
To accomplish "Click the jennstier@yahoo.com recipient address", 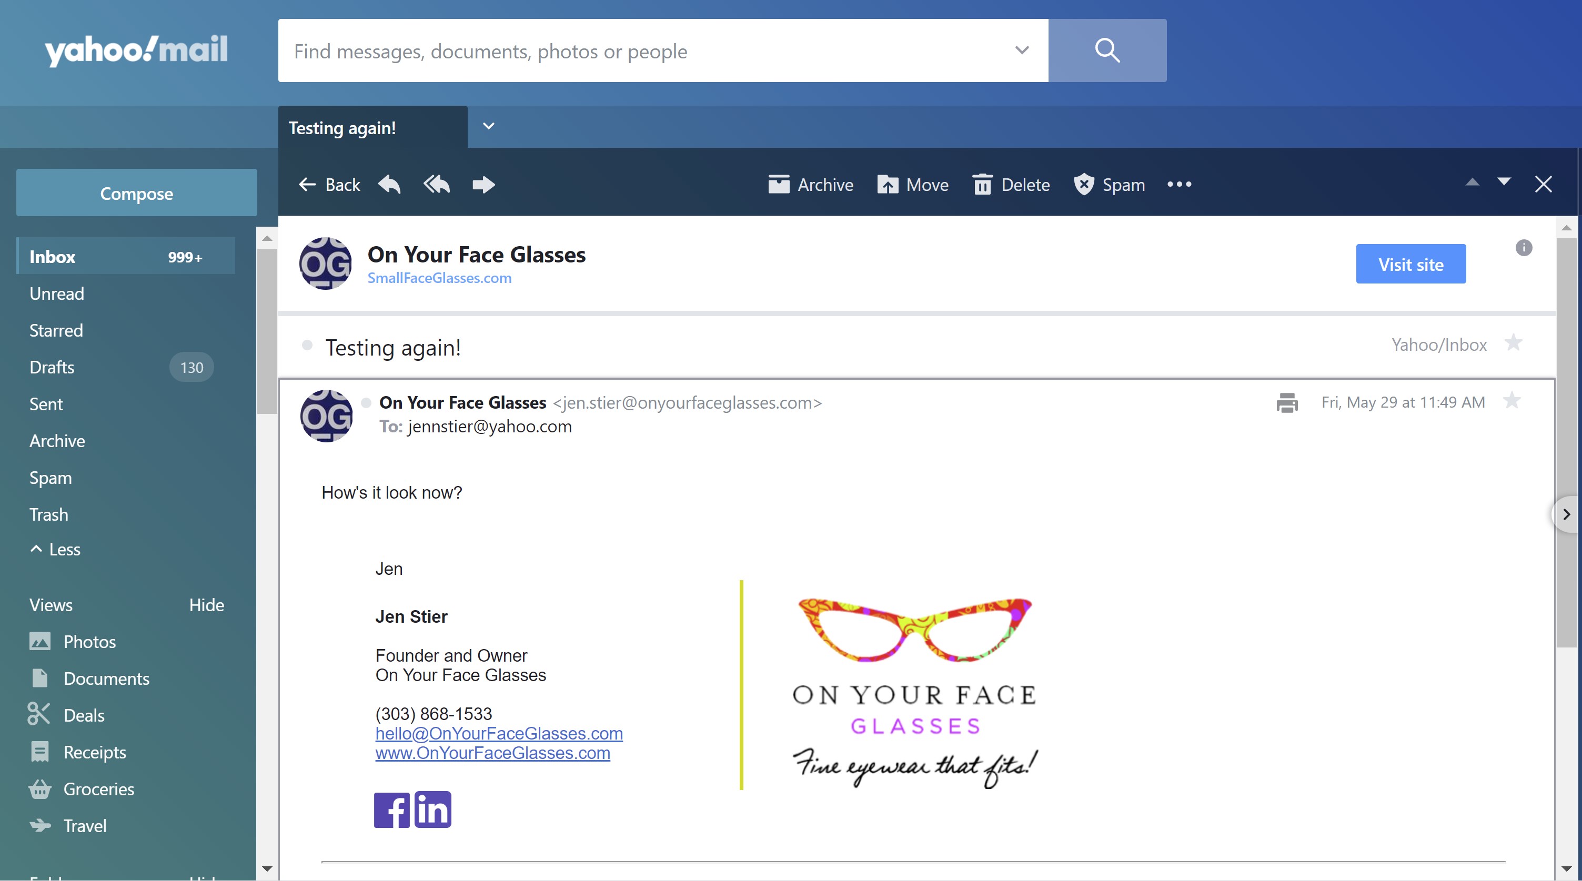I will point(489,427).
